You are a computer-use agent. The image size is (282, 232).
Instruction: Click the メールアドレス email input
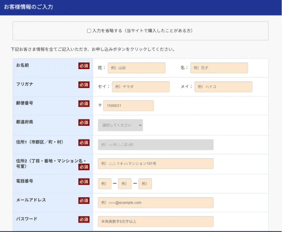[155, 202]
